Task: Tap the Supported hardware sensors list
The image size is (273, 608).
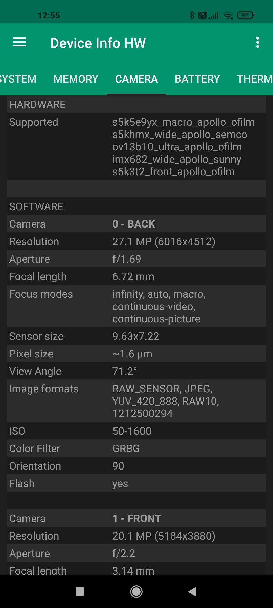Action: [x=183, y=147]
